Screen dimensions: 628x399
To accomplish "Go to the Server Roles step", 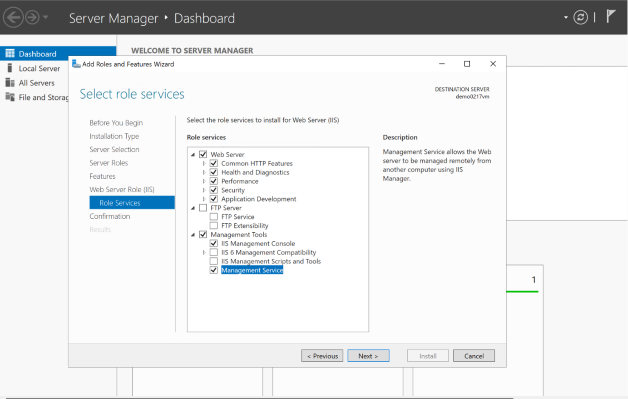I will 109,163.
